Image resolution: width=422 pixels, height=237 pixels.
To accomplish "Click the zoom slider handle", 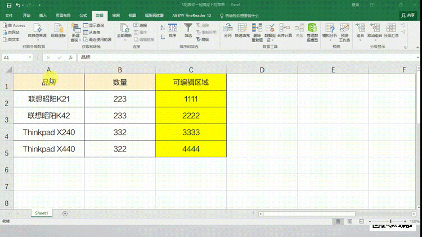I will (390, 221).
